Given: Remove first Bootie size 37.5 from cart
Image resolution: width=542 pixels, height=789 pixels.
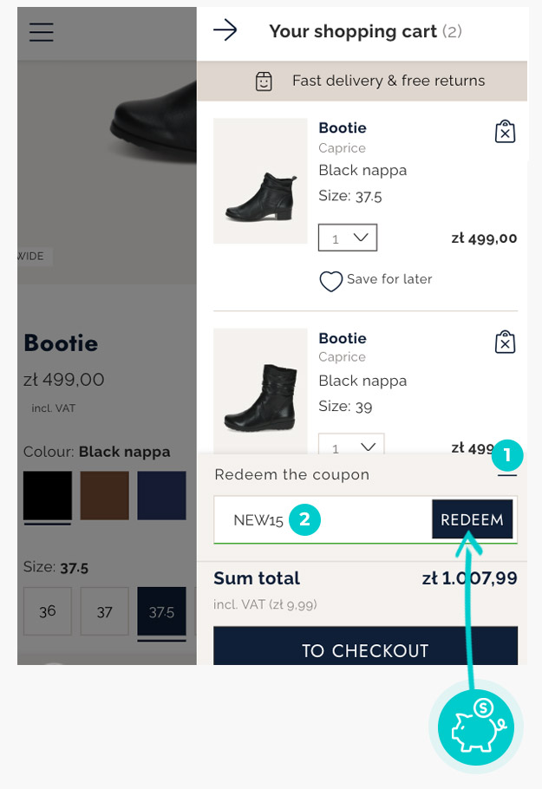Looking at the screenshot, I should point(505,131).
